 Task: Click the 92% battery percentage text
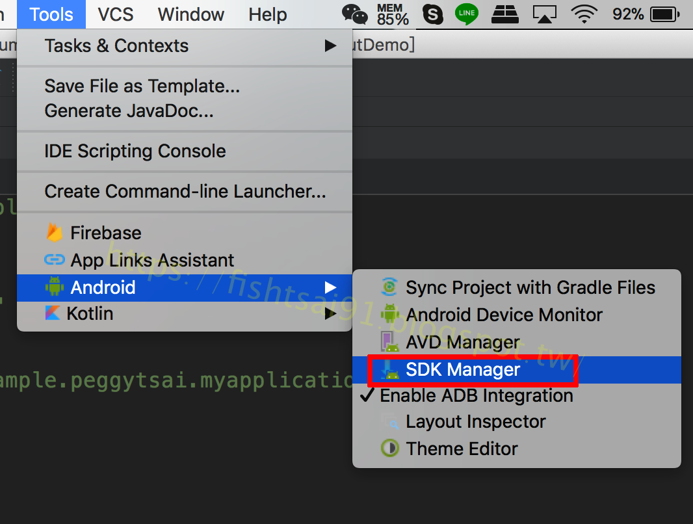(x=627, y=14)
